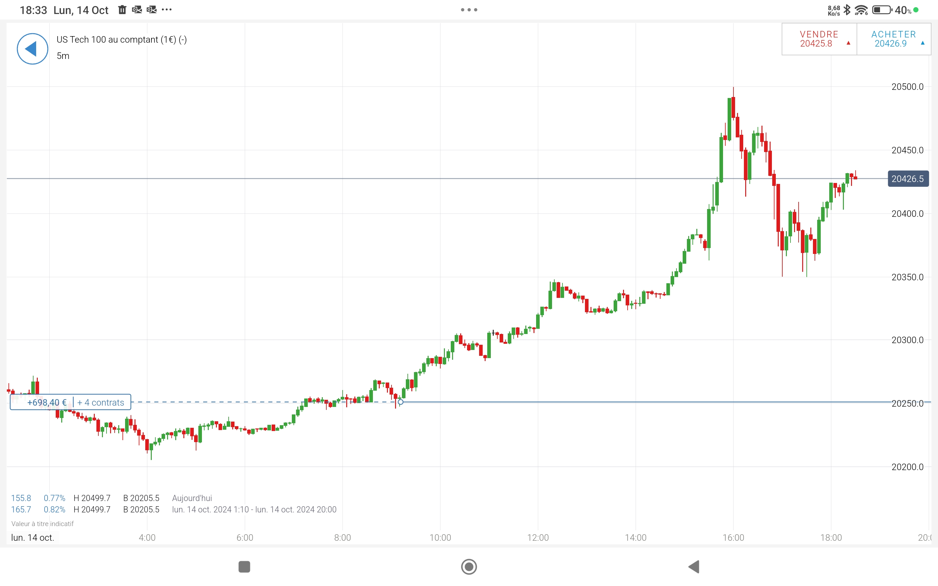Tap the notification overflow dots in status bar
The image size is (938, 586).
[167, 10]
